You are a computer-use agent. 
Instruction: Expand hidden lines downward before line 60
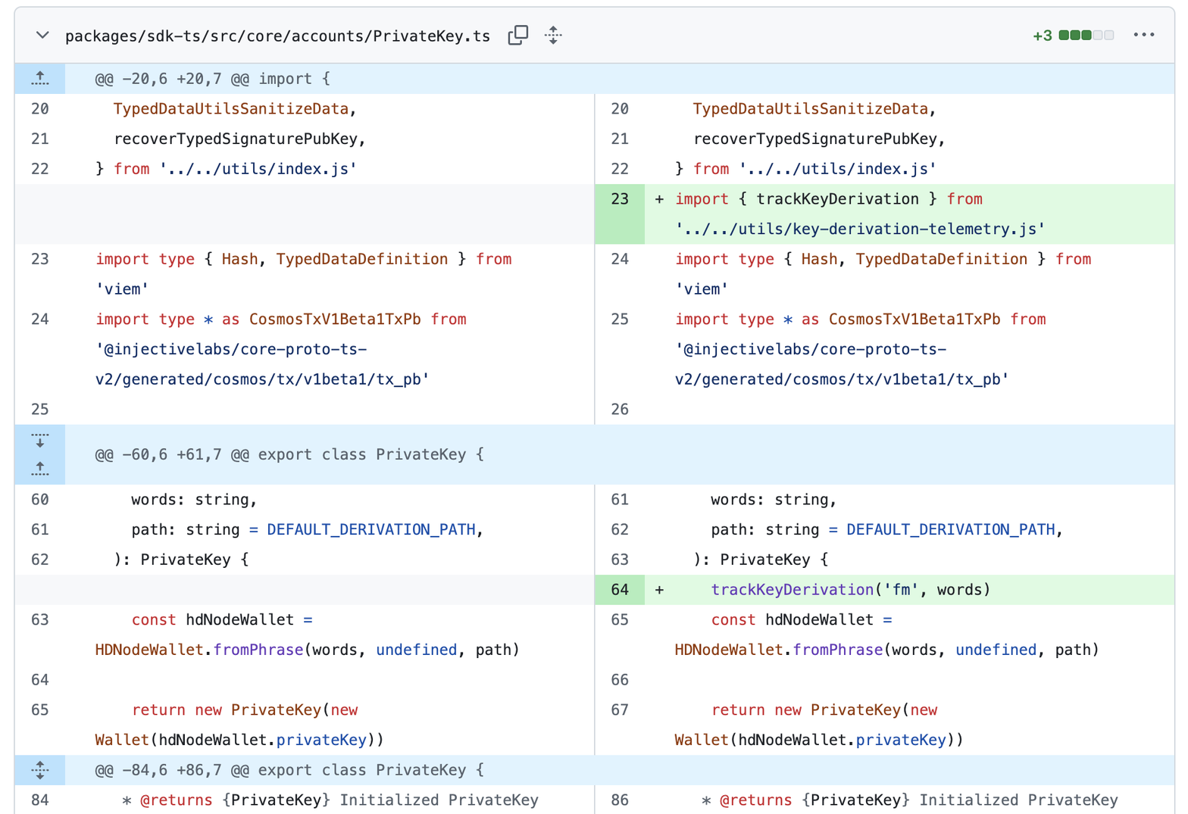coord(40,440)
